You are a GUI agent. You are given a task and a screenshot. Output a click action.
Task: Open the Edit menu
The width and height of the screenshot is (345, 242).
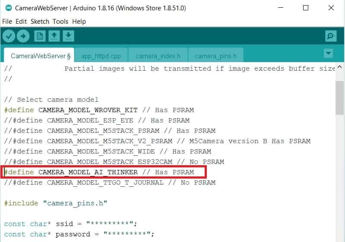click(x=21, y=22)
